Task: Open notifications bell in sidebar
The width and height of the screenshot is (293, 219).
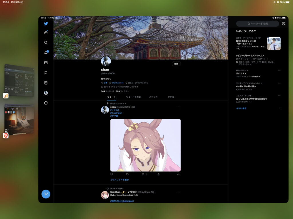Action: [46, 53]
